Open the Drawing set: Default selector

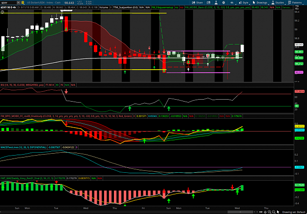click(x=293, y=212)
